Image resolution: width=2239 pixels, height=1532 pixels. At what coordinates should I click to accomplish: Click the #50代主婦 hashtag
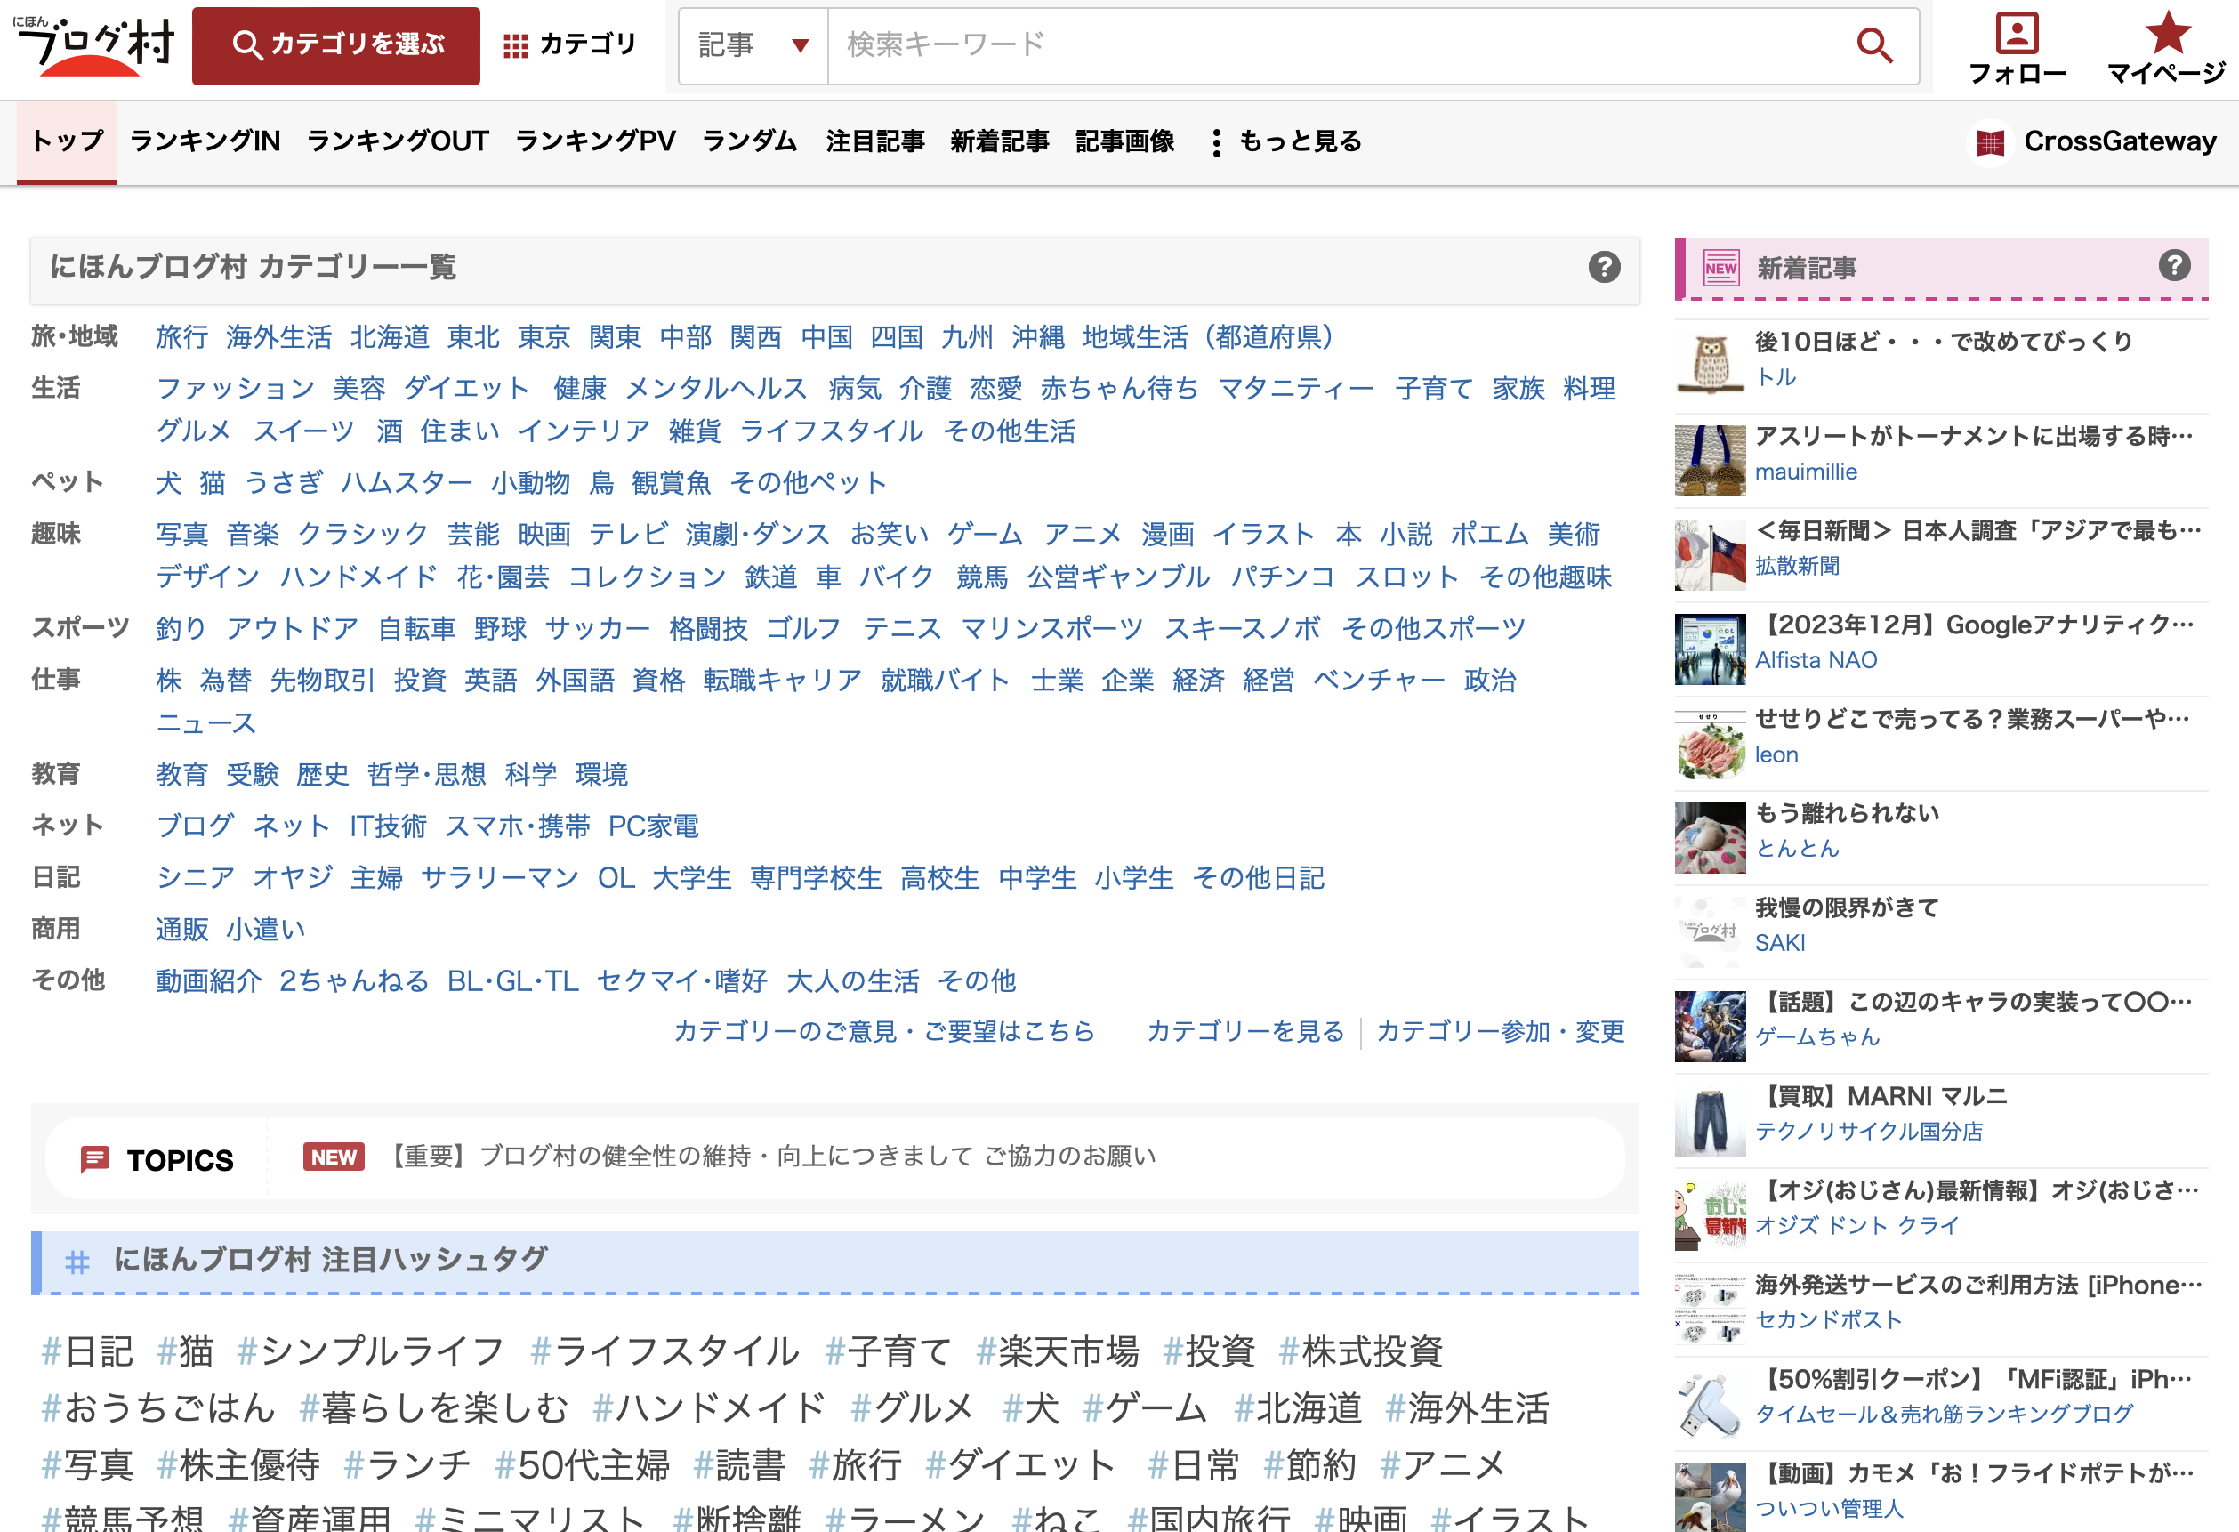582,1465
